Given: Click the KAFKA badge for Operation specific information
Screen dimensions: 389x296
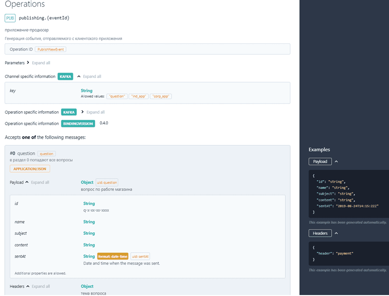Looking at the screenshot, I should click(x=69, y=112).
